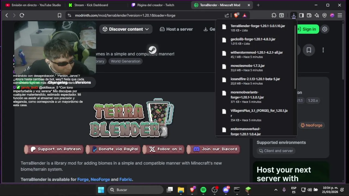Click Client and server environment tag
Image resolution: width=349 pixels, height=196 pixels.
tap(276, 151)
